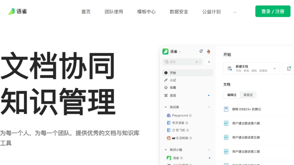The width and height of the screenshot is (294, 165).
Task: Collapse the 知识库 section
Action: (x=165, y=107)
